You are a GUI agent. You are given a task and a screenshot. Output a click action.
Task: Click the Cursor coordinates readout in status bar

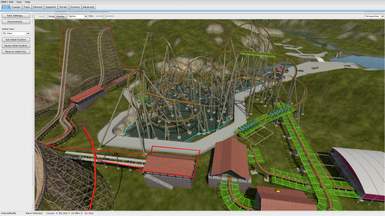pos(70,213)
